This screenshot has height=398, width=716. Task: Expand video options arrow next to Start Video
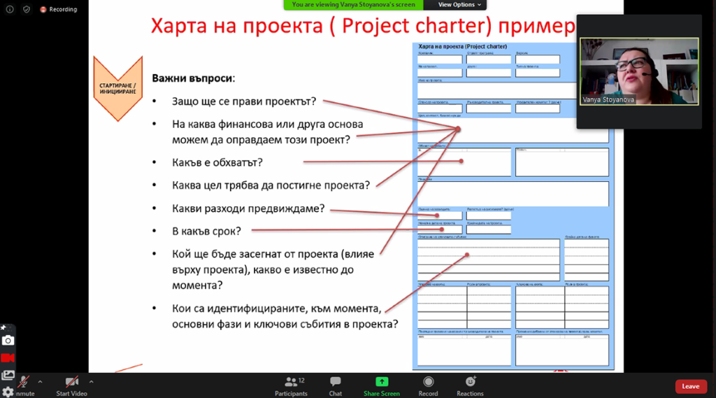pyautogui.click(x=92, y=381)
